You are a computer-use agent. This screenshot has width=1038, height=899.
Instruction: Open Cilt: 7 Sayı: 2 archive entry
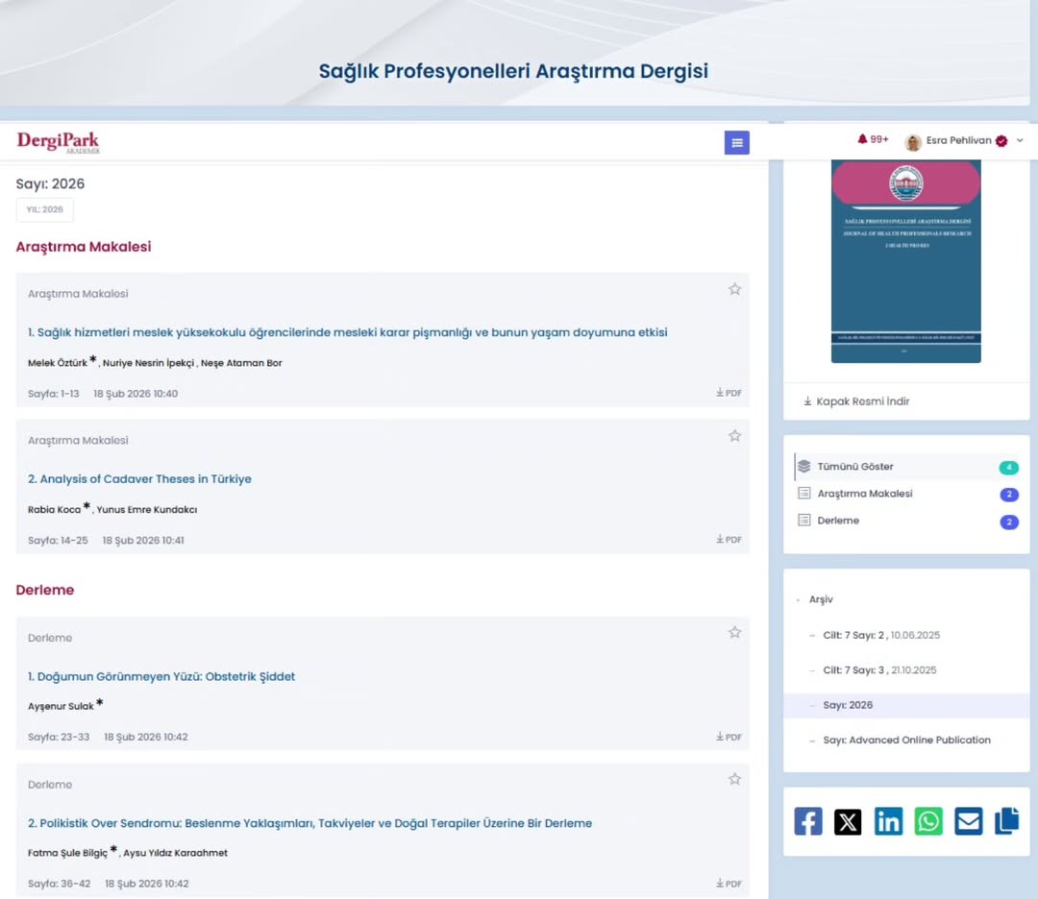point(880,636)
